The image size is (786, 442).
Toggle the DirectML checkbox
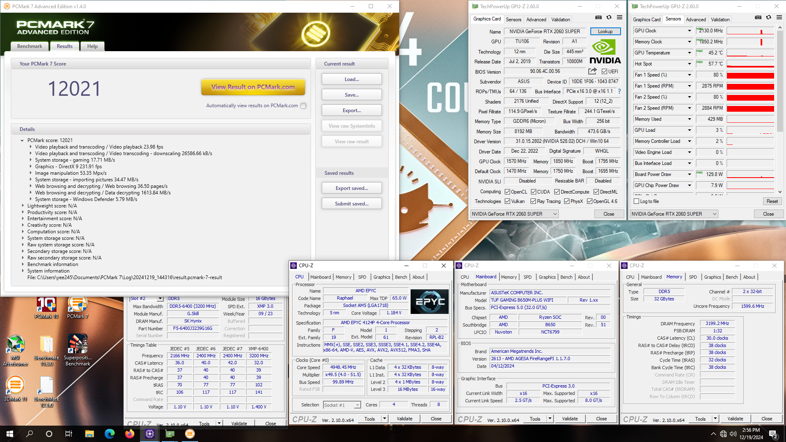coord(596,192)
